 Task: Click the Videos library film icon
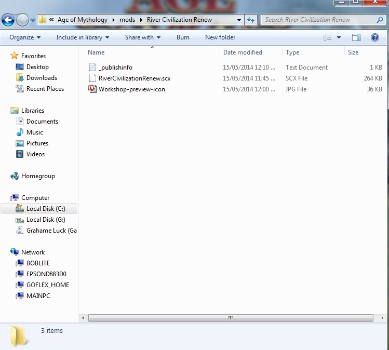tap(20, 154)
